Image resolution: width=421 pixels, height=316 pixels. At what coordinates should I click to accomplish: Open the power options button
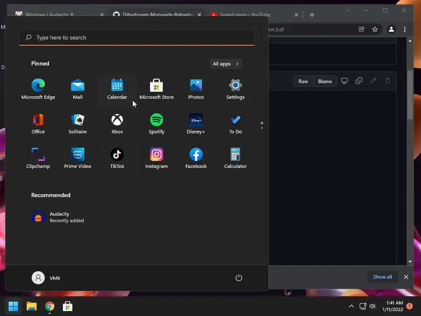[239, 278]
